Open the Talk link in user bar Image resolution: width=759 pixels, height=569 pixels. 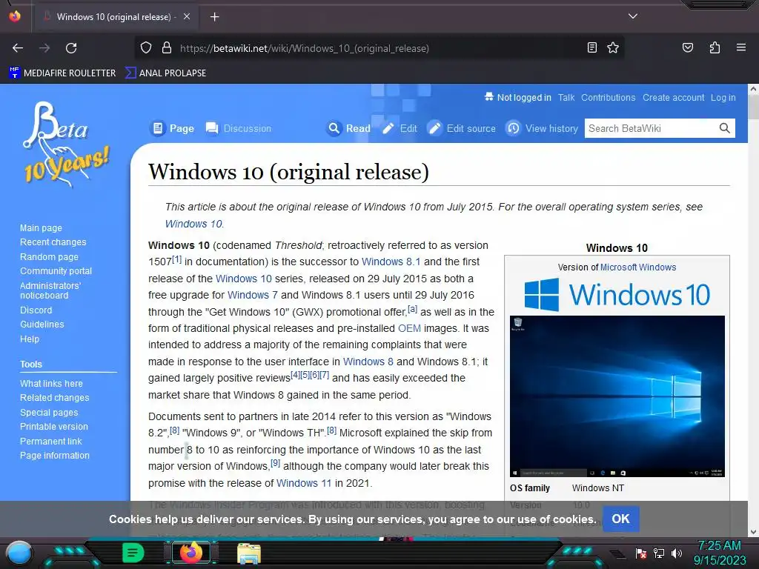pyautogui.click(x=566, y=98)
